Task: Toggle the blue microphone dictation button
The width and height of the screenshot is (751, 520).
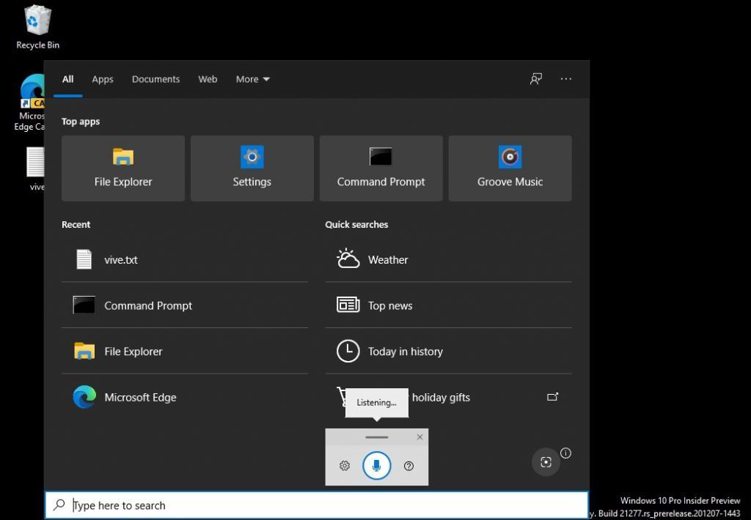Action: tap(376, 465)
